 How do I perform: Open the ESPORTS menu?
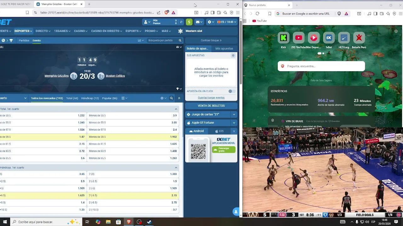click(x=133, y=31)
